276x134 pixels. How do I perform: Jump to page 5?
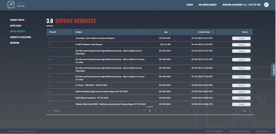156,111
